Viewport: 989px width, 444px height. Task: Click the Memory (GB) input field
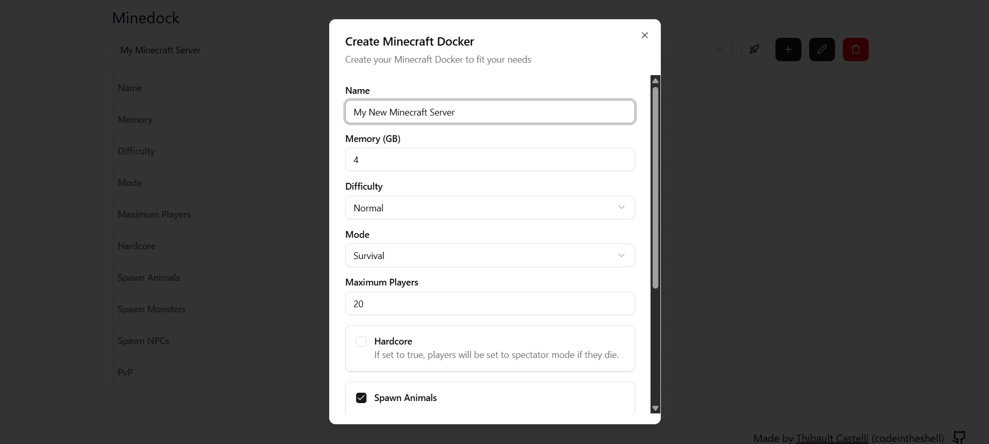click(x=490, y=160)
